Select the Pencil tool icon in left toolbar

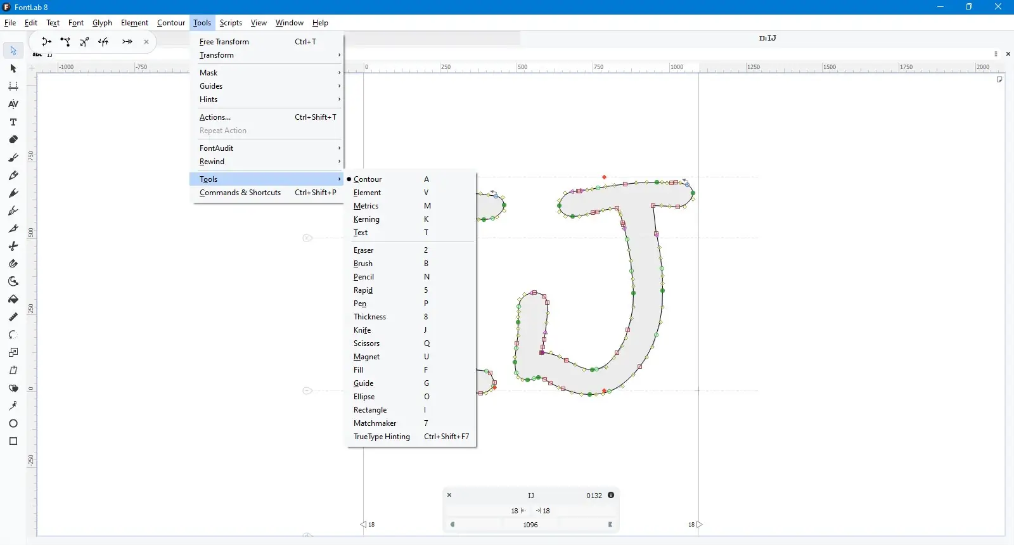(13, 175)
